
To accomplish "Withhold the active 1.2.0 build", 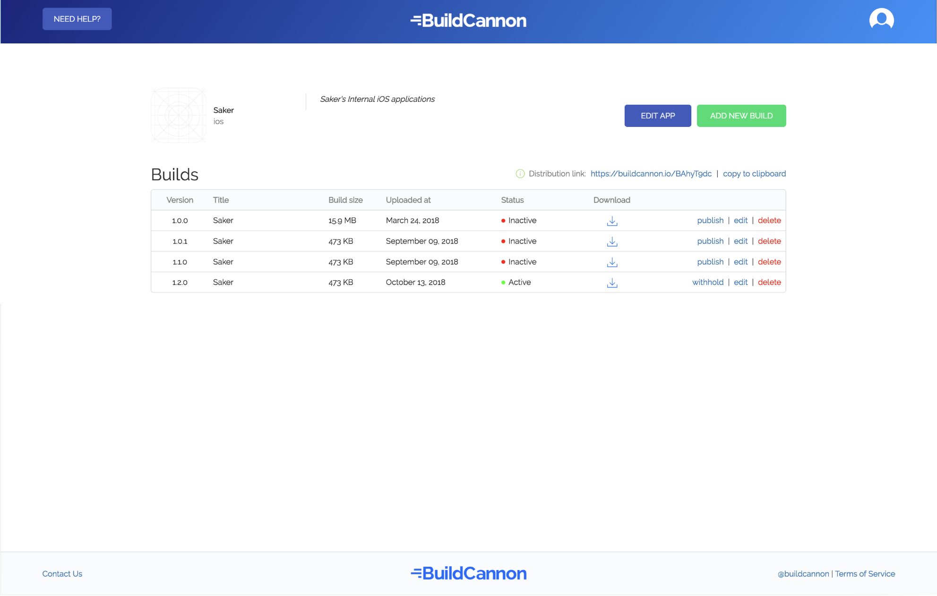I will coord(707,282).
